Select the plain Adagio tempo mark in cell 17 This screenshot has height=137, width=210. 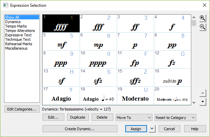(x=61, y=96)
